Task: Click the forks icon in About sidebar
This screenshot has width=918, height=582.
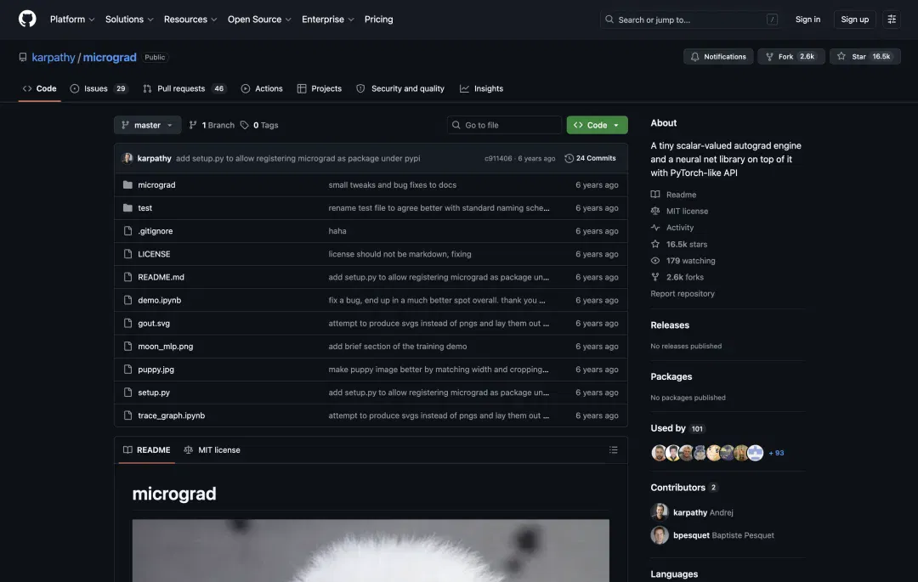Action: point(655,277)
